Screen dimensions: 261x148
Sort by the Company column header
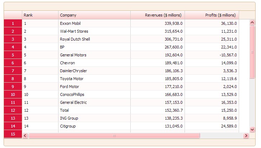[x=94, y=15]
